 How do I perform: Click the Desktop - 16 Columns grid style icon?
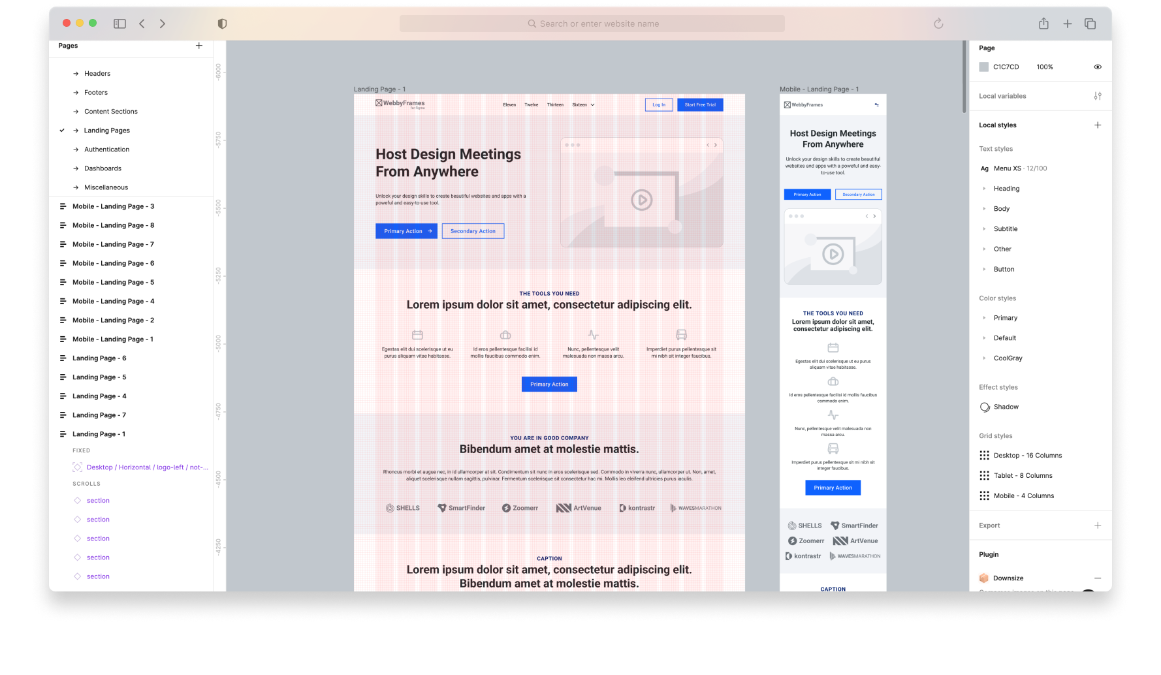tap(984, 455)
